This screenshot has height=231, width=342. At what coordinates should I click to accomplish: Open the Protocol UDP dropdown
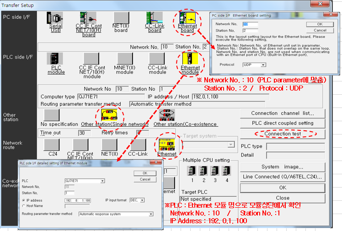pos(263,65)
